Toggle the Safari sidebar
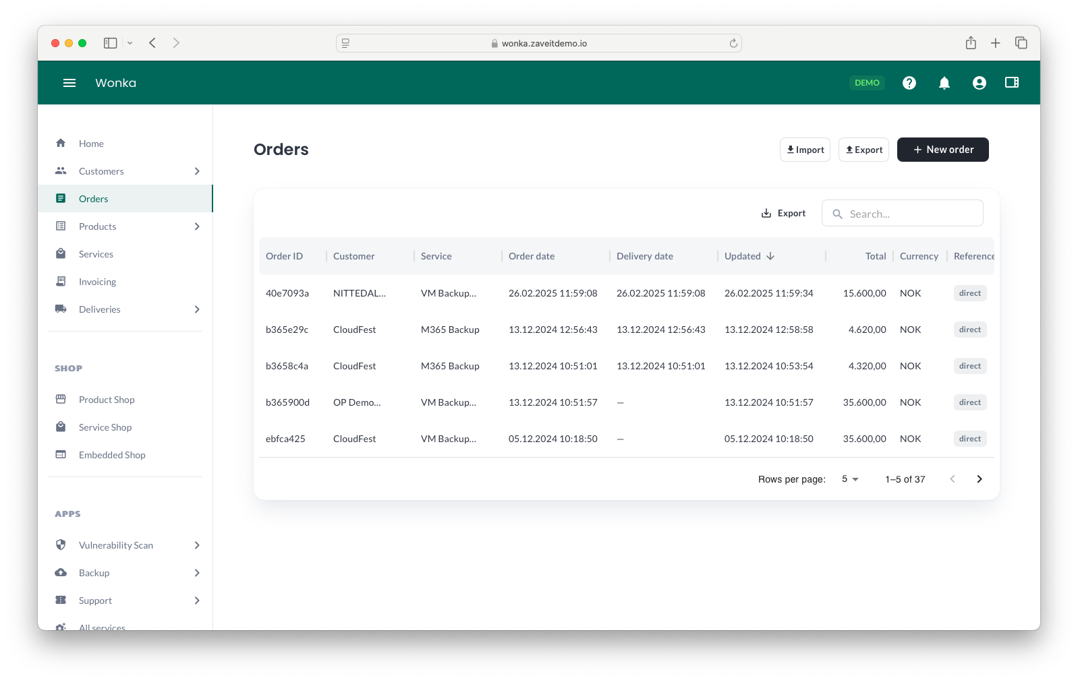This screenshot has height=680, width=1078. 111,43
